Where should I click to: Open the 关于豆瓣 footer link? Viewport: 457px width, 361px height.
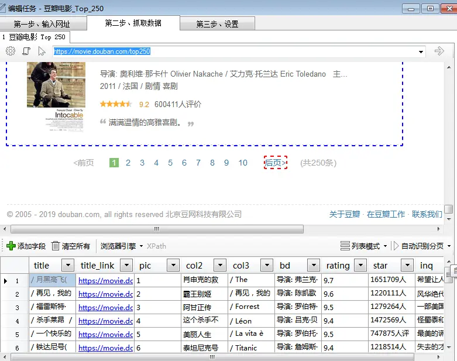coord(345,215)
